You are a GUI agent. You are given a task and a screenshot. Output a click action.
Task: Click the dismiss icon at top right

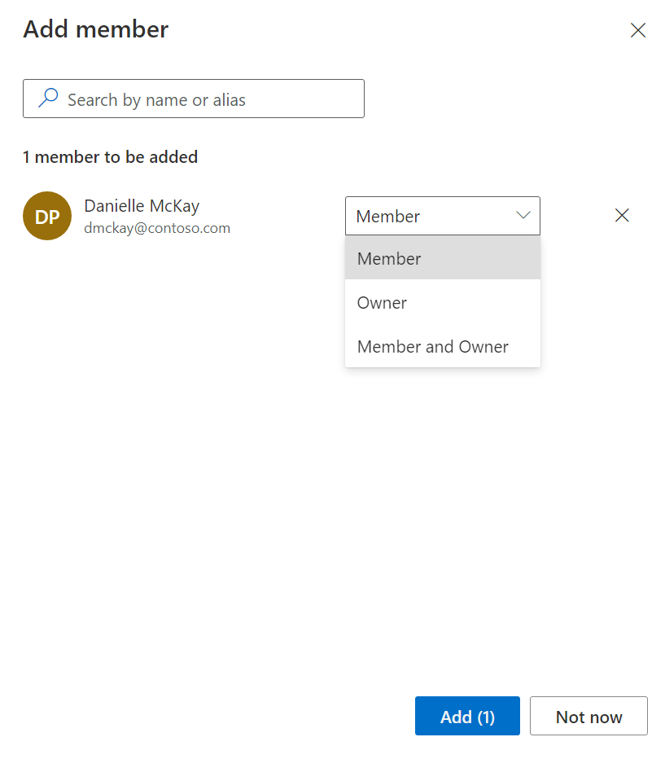pyautogui.click(x=637, y=29)
